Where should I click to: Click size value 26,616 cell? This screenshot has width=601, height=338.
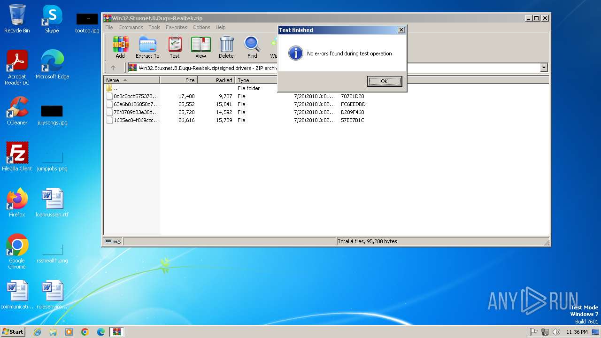coord(186,120)
